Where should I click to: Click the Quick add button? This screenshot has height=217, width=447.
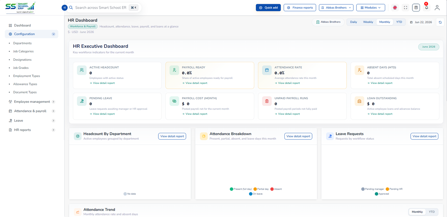pyautogui.click(x=268, y=8)
